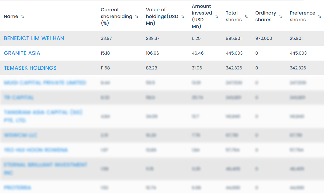324x193 pixels.
Task: Click sort arrows next to Ordinary shares
Action: point(281,16)
